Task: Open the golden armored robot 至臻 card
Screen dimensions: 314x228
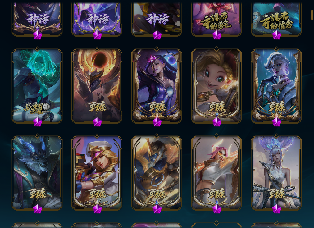Action: 157,173
